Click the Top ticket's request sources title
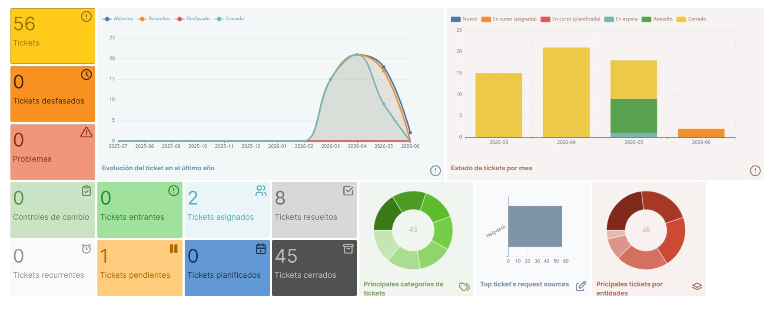The width and height of the screenshot is (777, 328). (x=525, y=284)
